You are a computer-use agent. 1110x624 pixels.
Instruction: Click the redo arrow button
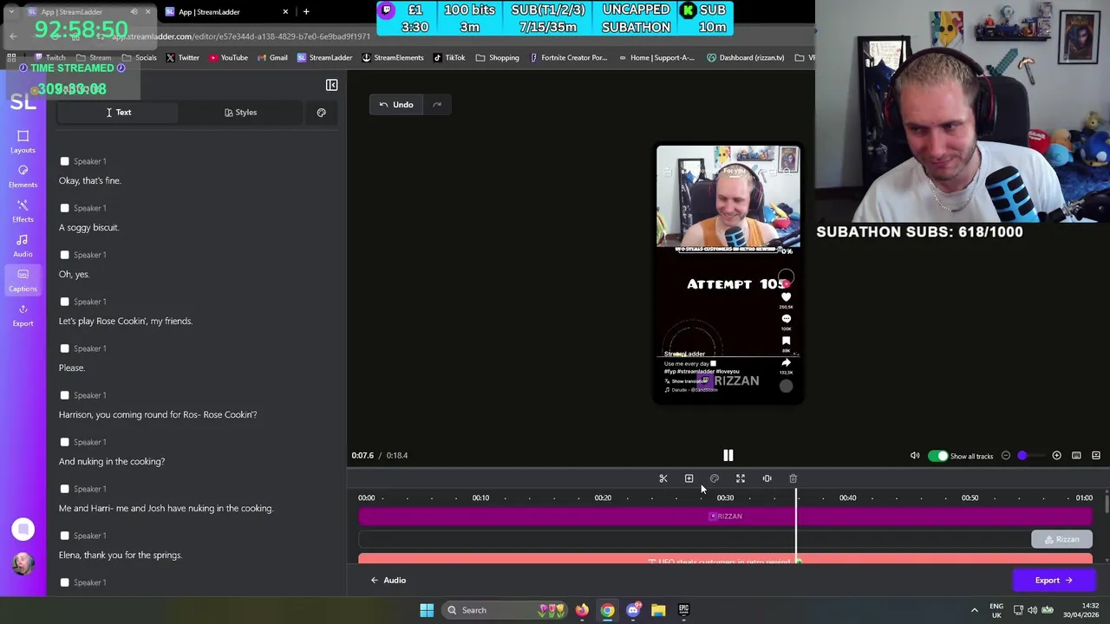click(437, 105)
